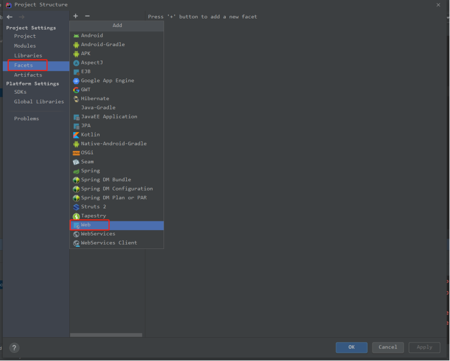Select the Seam menu entry
The image size is (450, 361).
[116, 162]
